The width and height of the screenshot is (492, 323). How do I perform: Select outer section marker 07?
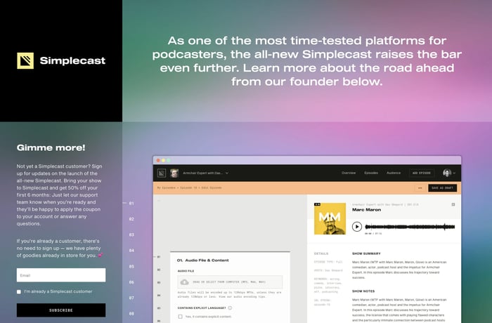pos(131,298)
